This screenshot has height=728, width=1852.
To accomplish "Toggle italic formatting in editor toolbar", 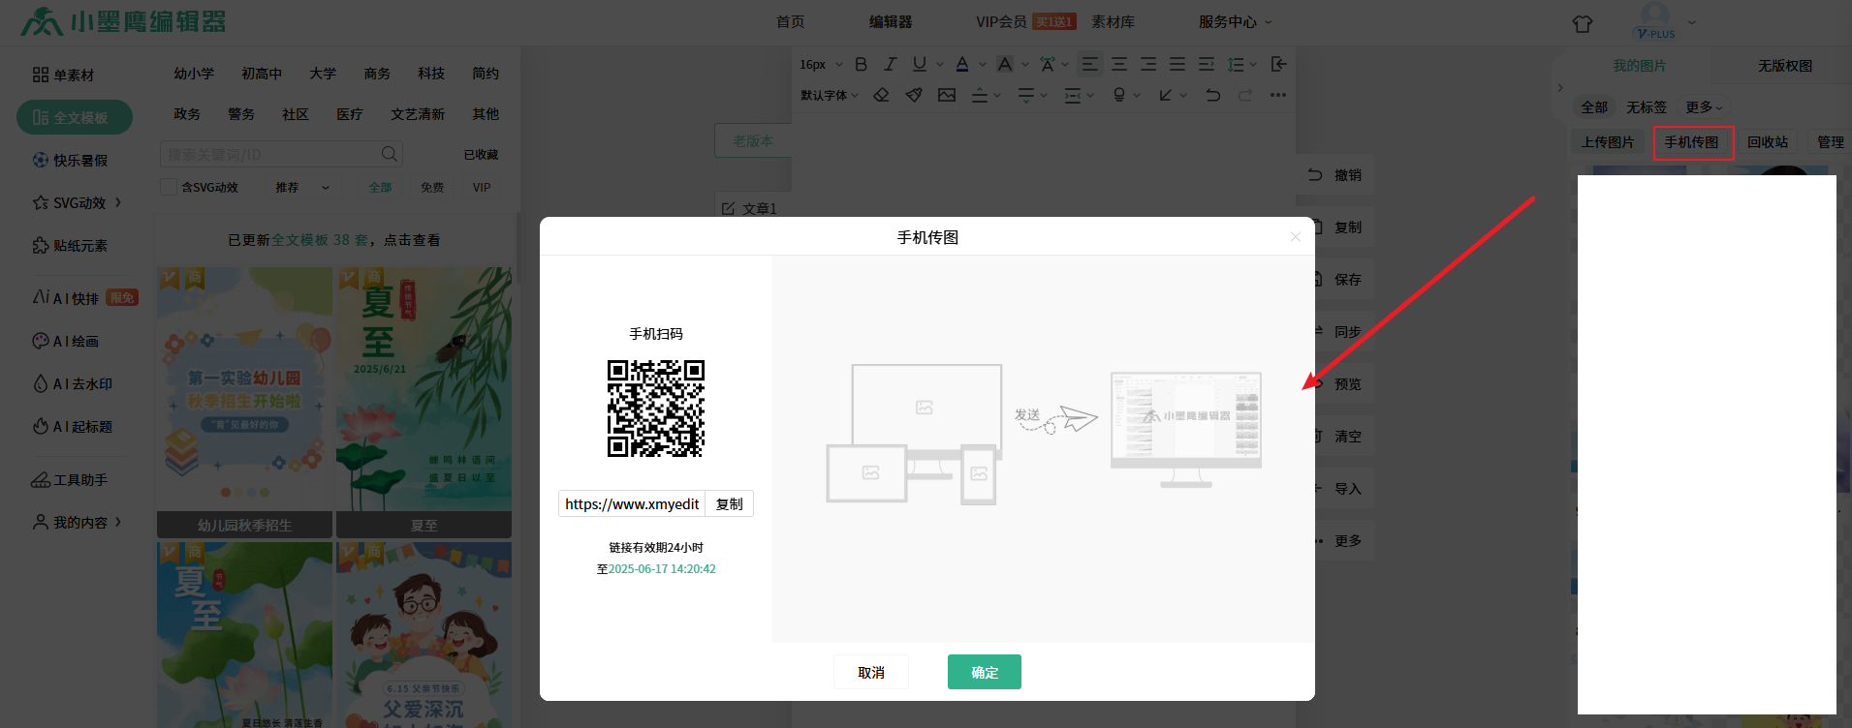I will (x=890, y=64).
